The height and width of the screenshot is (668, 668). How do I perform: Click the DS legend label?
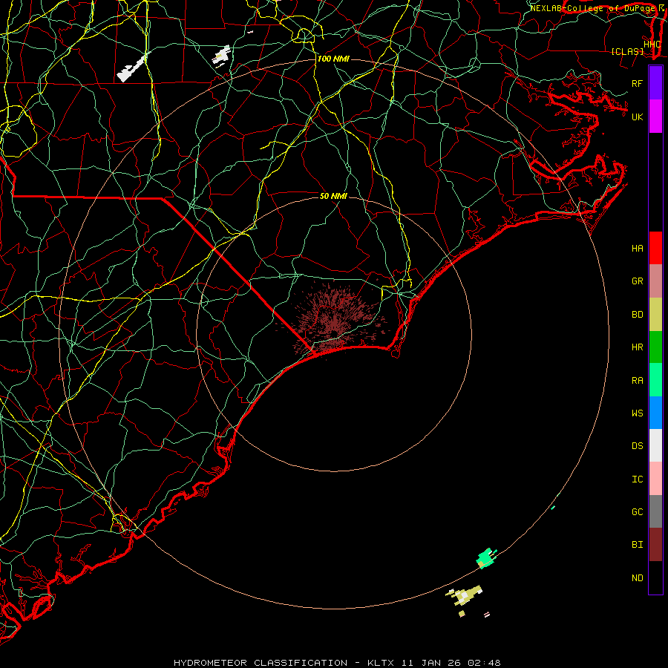click(637, 446)
